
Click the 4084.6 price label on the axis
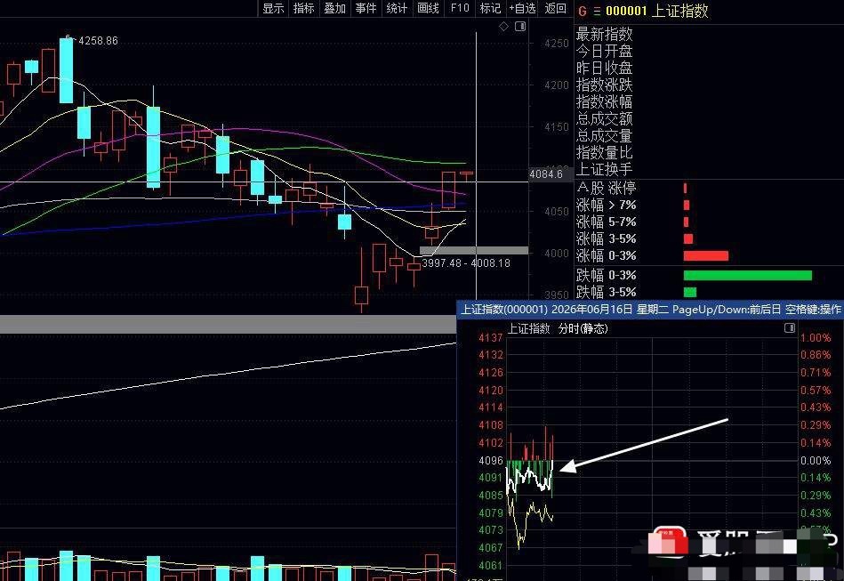point(546,173)
